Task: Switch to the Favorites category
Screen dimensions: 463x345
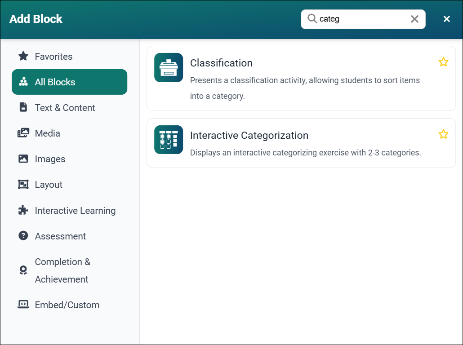Action: [53, 56]
